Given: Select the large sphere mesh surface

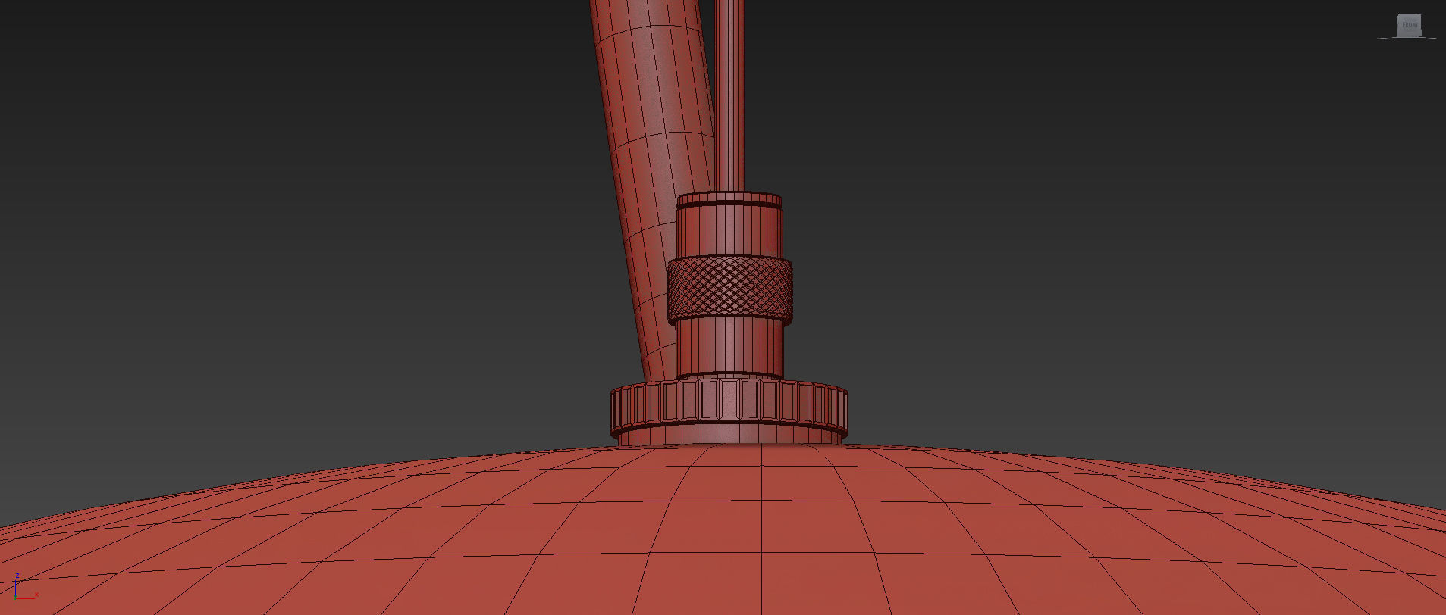Looking at the screenshot, I should pyautogui.click(x=723, y=530).
